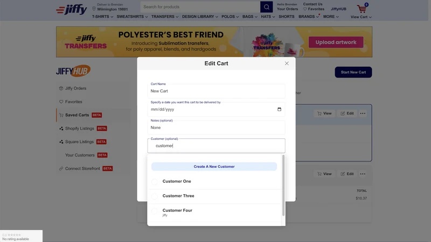Click the Search for products box
This screenshot has height=242, width=431.
click(200, 7)
